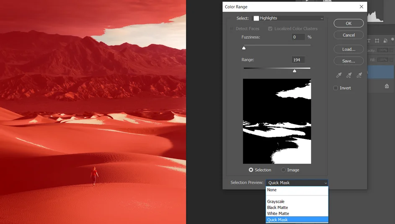
Task: Enable the Invert checkbox
Action: pyautogui.click(x=336, y=88)
